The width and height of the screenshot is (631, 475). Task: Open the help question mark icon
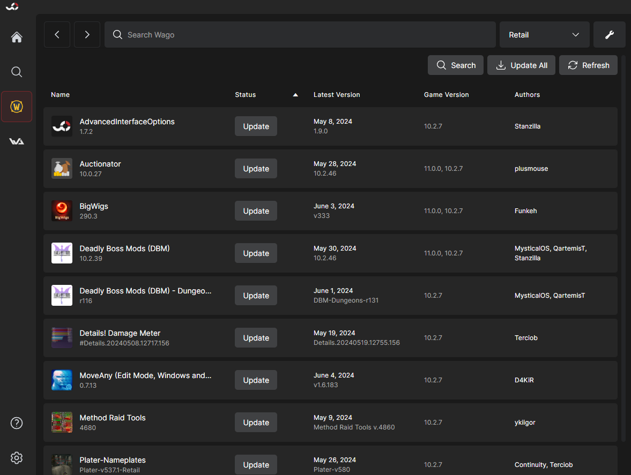click(x=17, y=423)
